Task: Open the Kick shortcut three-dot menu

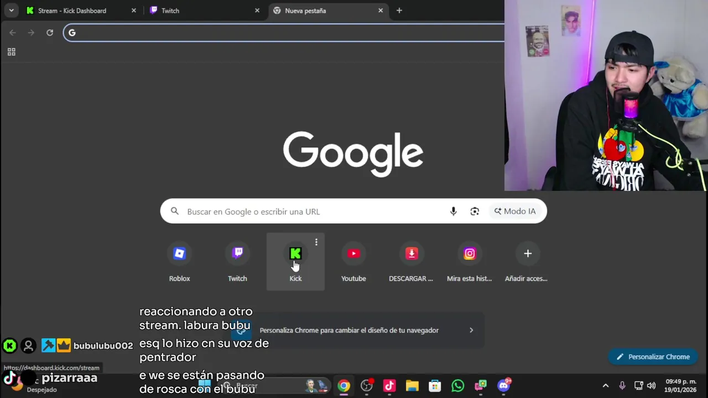Action: pos(316,242)
